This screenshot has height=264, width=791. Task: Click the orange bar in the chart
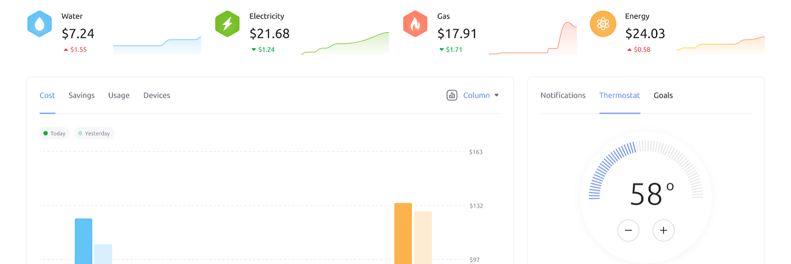point(403,233)
